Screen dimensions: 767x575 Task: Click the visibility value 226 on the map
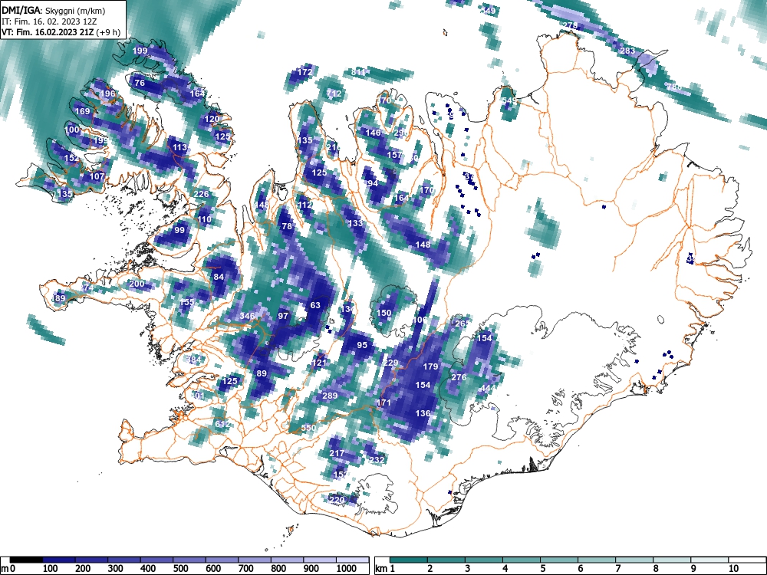[x=201, y=194]
